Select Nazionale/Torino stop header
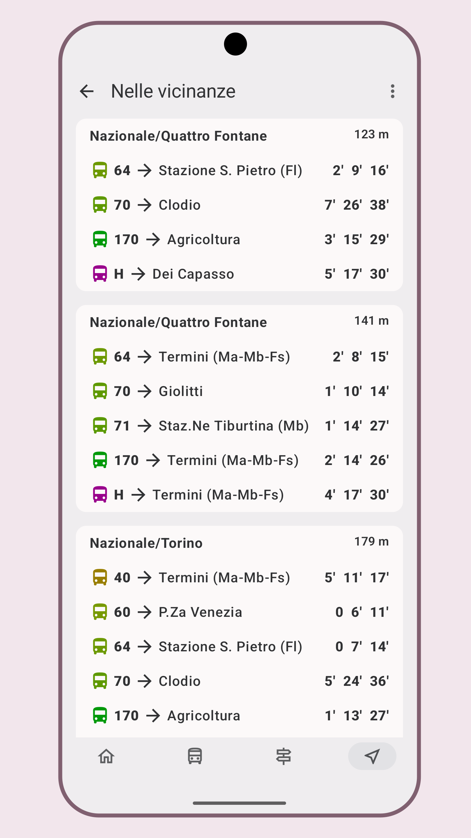Screen dimensions: 471x838 146,543
